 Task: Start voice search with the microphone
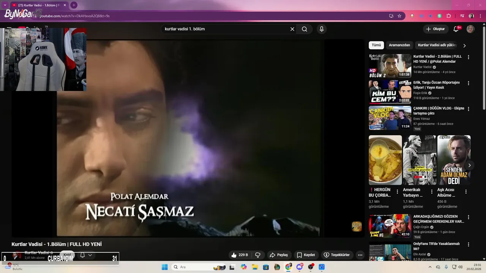pyautogui.click(x=322, y=29)
